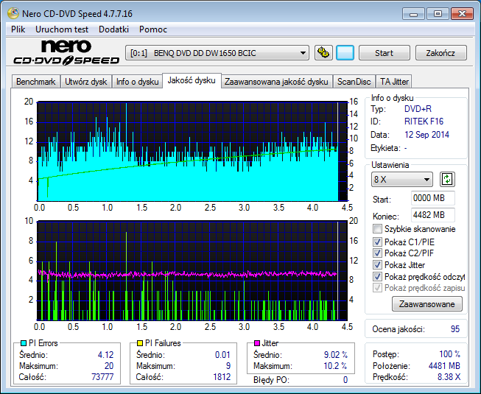The width and height of the screenshot is (481, 394).
Task: Click the green refresh speed icon
Action: (447, 180)
